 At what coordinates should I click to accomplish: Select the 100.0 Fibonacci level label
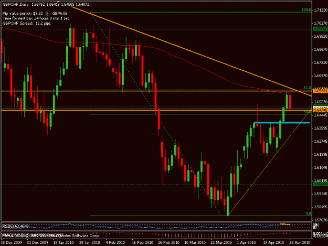point(306,10)
